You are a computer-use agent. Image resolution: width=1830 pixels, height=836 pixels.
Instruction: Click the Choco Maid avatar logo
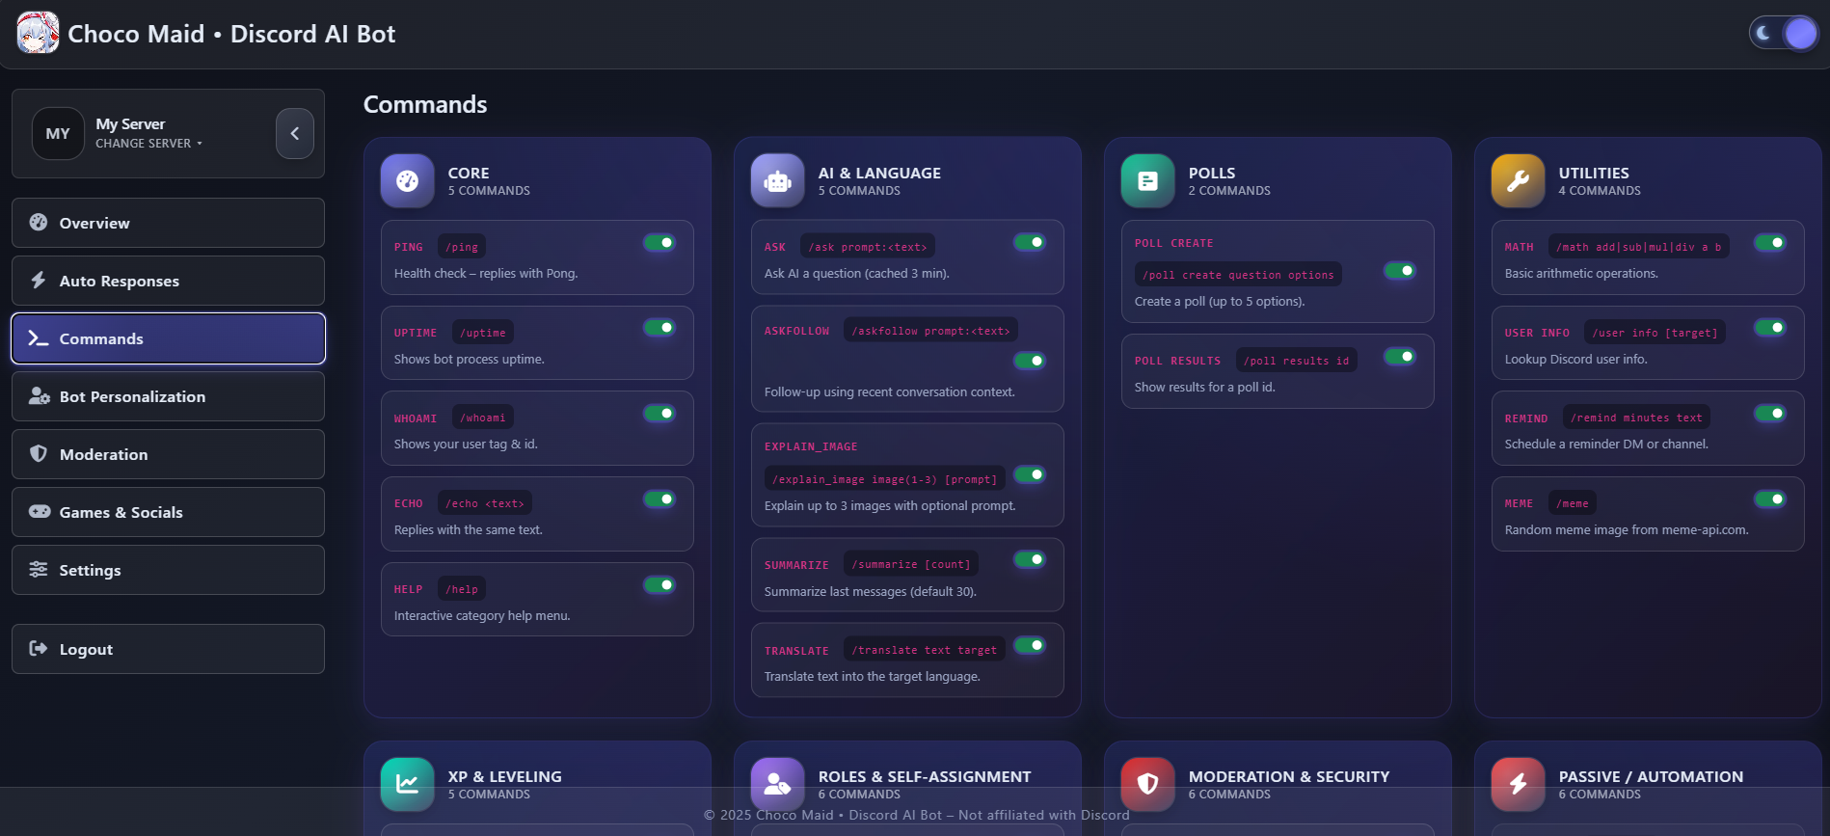[x=38, y=33]
